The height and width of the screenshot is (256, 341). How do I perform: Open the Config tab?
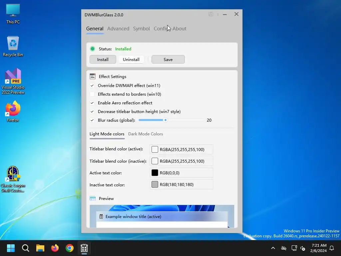(161, 29)
